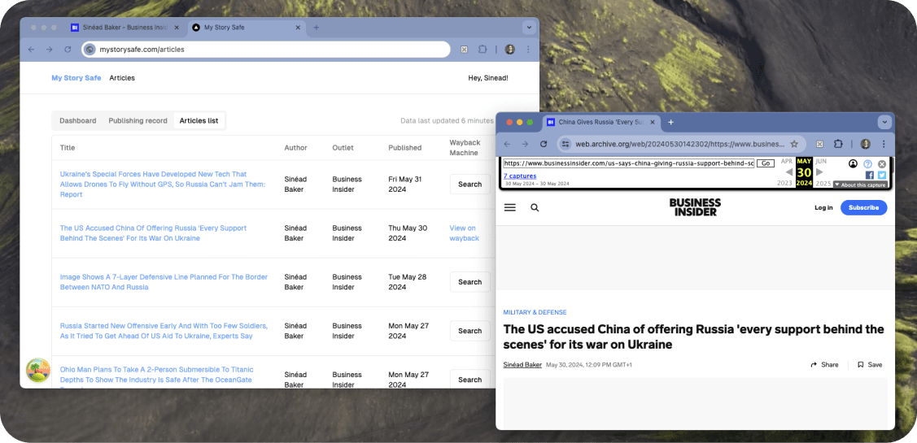Open new tab in My Story Safe window
Image resolution: width=917 pixels, height=443 pixels.
coord(317,28)
